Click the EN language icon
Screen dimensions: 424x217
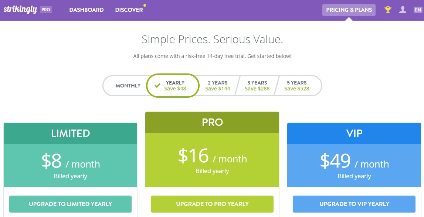point(417,10)
